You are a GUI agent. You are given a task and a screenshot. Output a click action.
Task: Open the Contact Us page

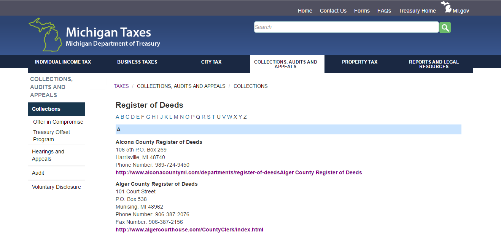333,11
